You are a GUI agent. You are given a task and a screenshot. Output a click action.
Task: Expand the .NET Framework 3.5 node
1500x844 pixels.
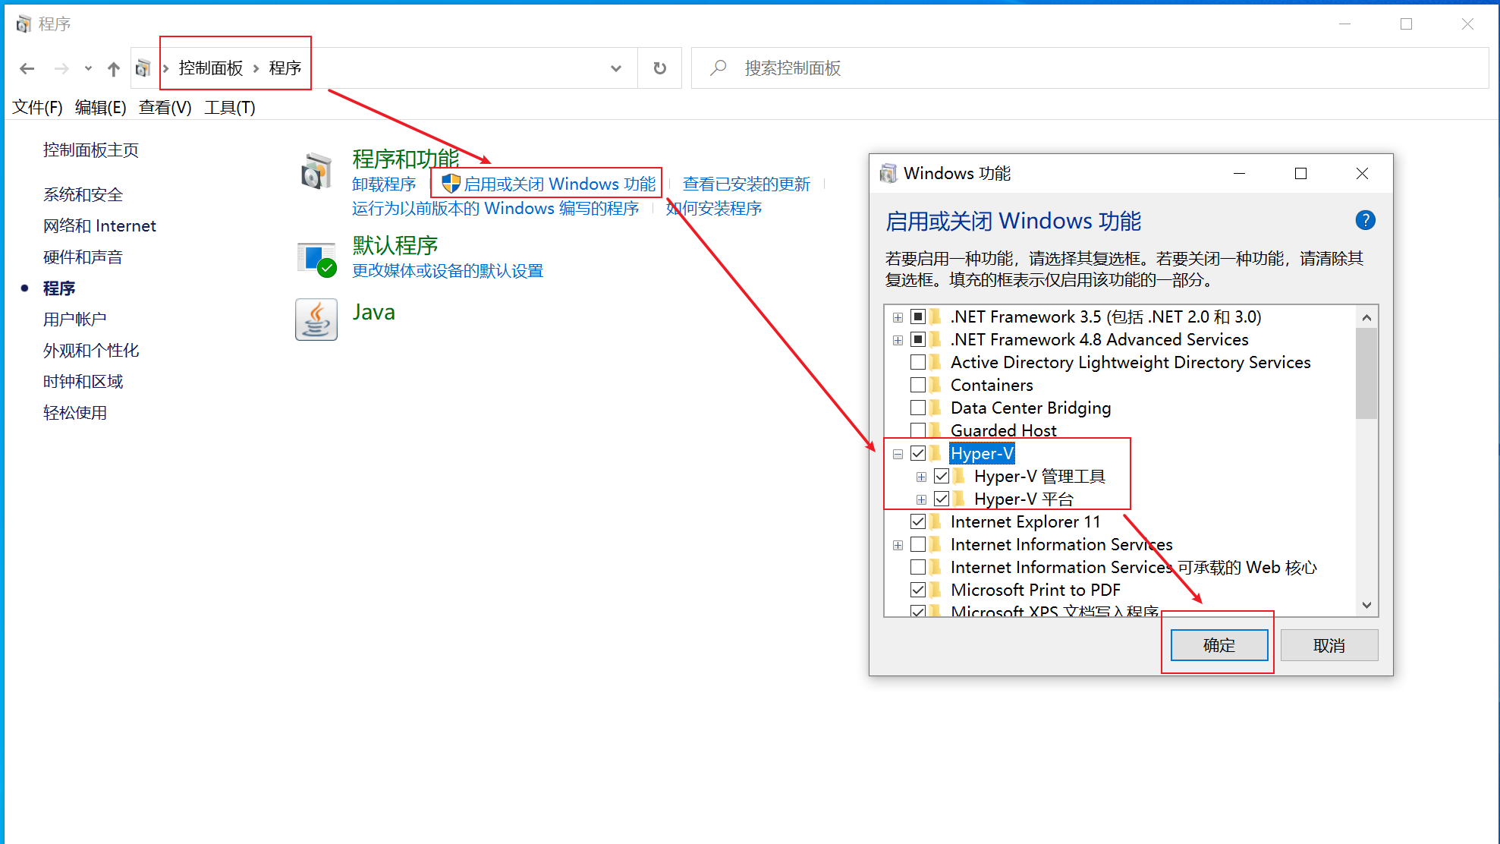(898, 317)
